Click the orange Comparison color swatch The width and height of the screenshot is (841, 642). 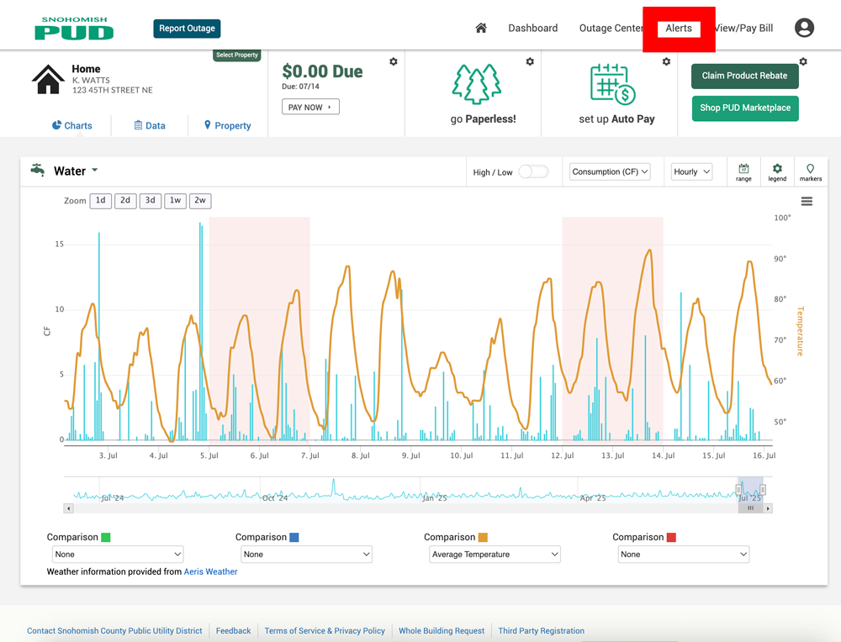483,537
